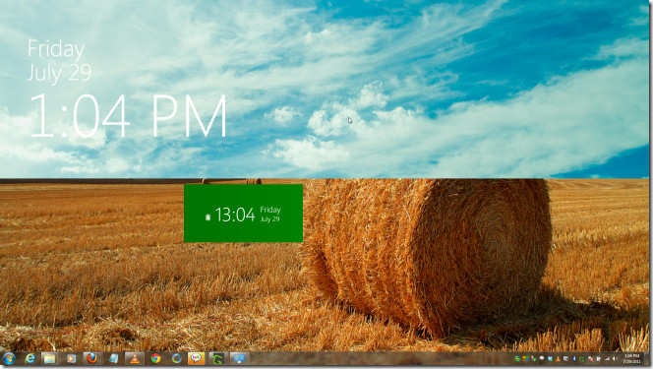Click the Show desktop button at the taskbar edge
653x369 pixels.
647,358
